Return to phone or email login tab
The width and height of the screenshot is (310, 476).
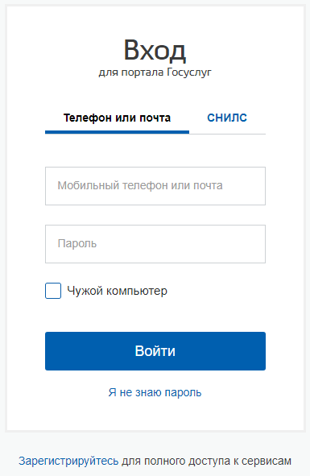(117, 118)
